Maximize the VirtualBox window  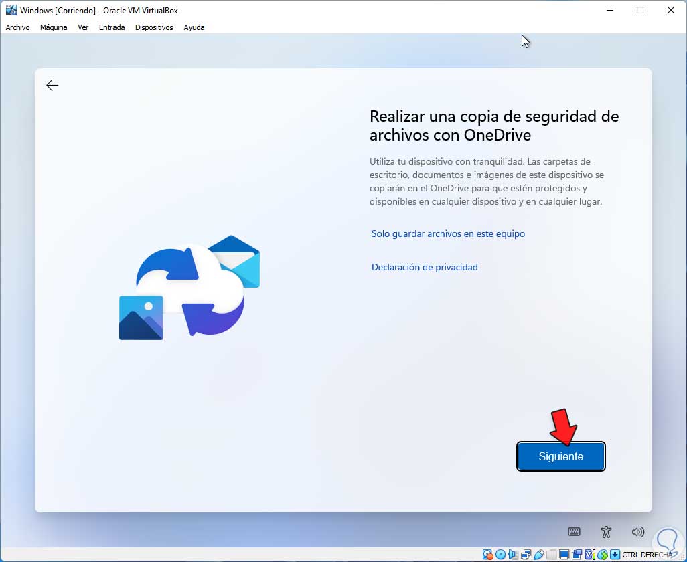point(640,10)
